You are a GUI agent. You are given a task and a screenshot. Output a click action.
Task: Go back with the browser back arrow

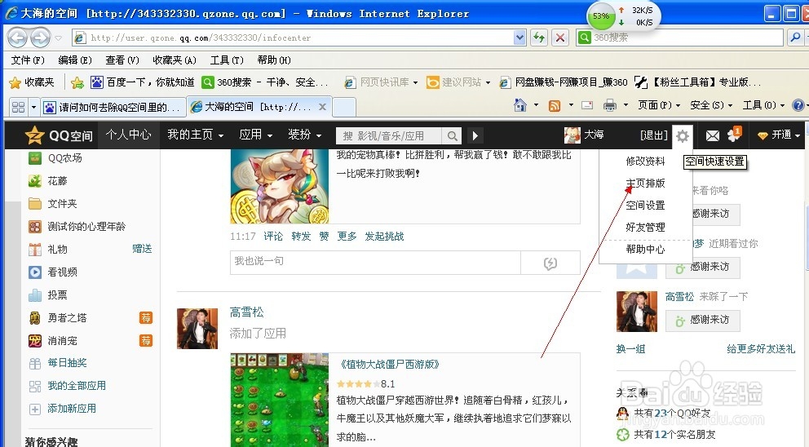click(x=17, y=38)
